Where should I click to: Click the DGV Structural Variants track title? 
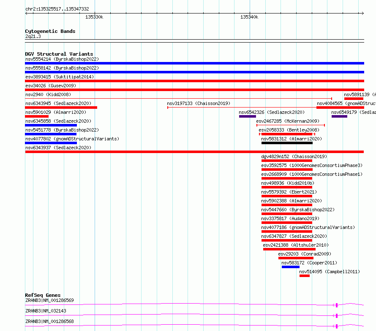[59, 54]
